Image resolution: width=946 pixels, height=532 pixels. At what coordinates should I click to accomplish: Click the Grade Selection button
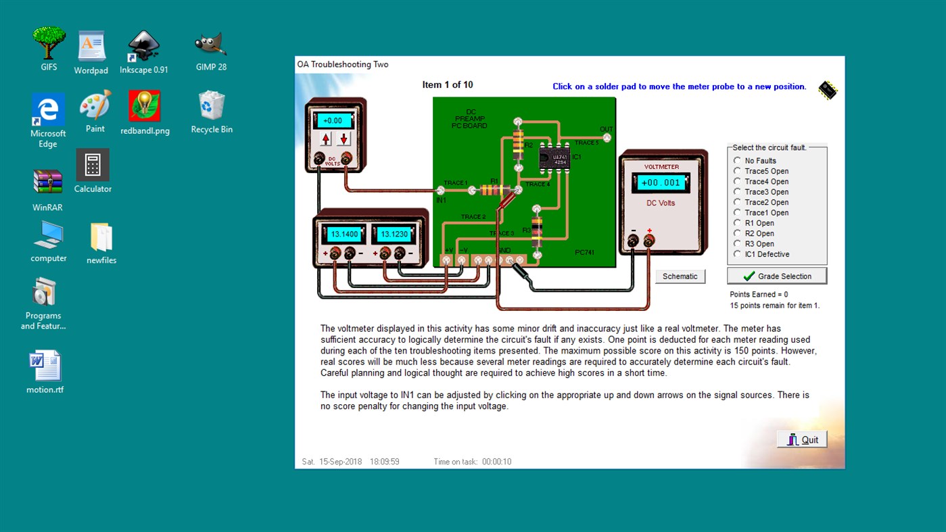776,275
